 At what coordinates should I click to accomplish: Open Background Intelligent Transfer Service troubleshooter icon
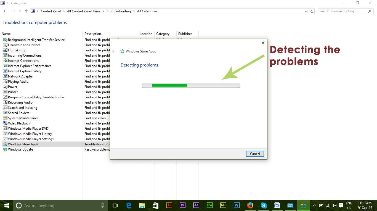(5, 40)
